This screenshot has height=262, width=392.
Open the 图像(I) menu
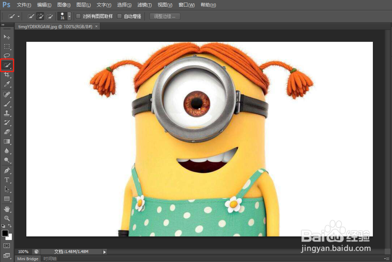point(64,5)
